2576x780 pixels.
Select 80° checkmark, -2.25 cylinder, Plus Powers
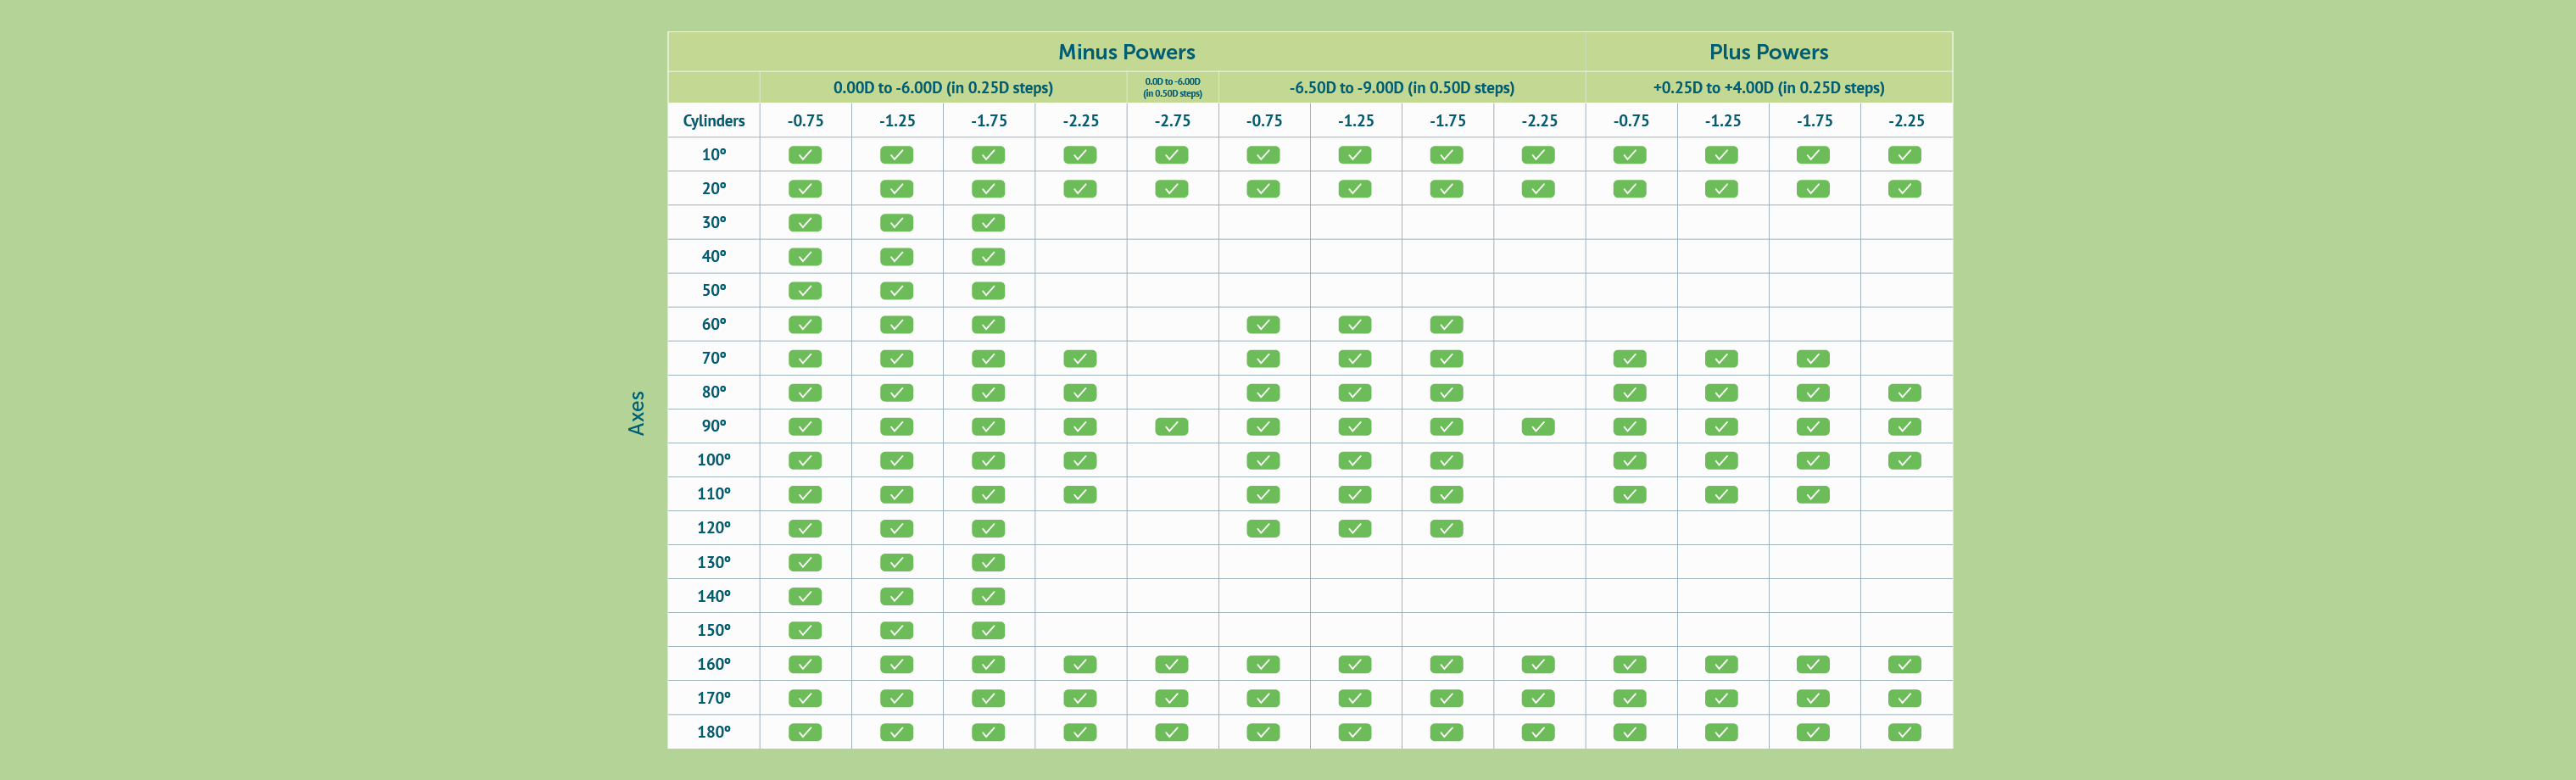[x=1905, y=393]
